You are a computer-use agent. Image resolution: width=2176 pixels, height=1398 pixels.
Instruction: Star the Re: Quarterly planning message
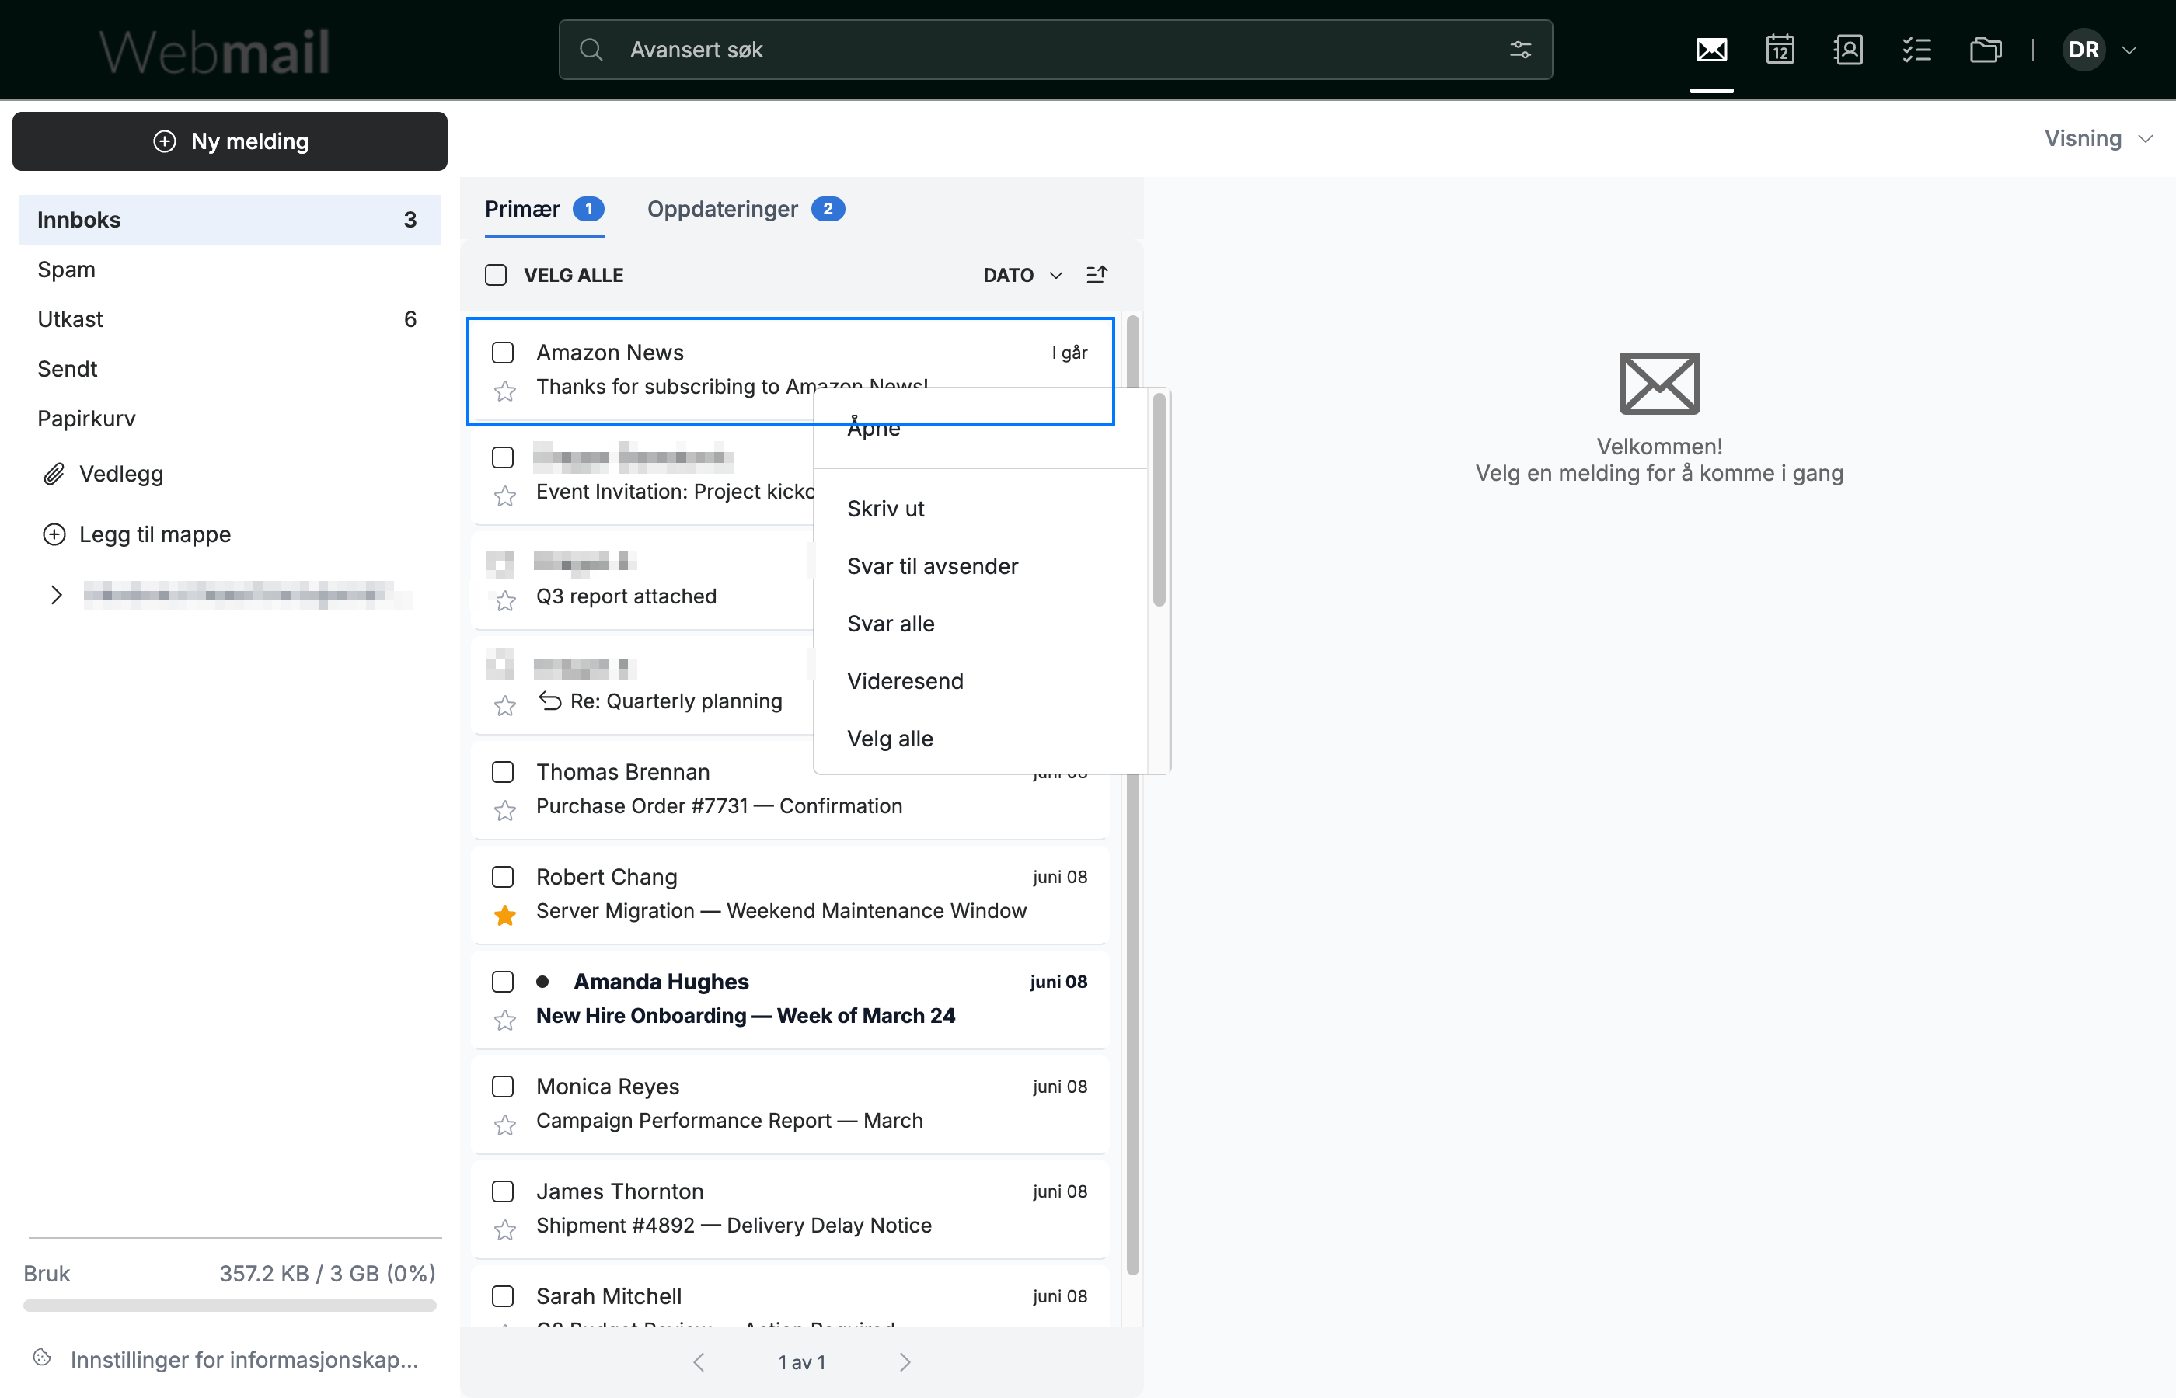pos(505,705)
